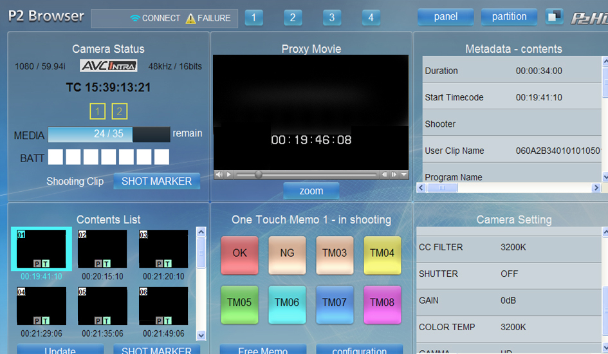Image resolution: width=608 pixels, height=354 pixels.
Task: Select P2 card slot 1 indicator
Action: (97, 112)
